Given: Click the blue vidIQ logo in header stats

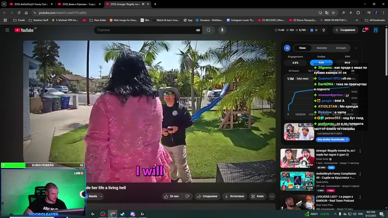Looking at the screenshot, I should click(x=311, y=30).
